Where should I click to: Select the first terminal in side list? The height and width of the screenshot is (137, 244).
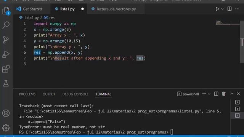[237, 102]
